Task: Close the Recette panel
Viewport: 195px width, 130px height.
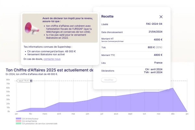Action: (x=161, y=17)
